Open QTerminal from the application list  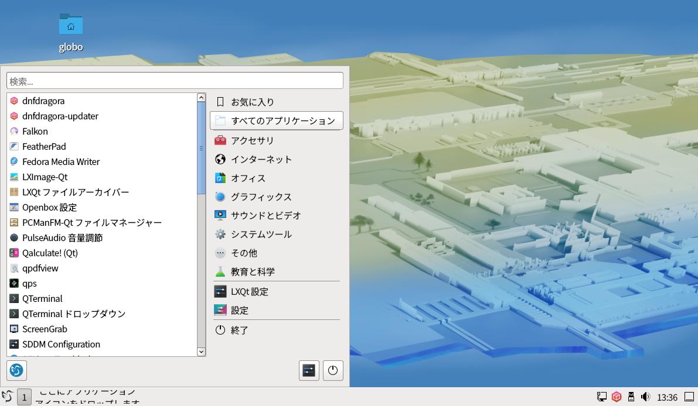click(x=42, y=299)
